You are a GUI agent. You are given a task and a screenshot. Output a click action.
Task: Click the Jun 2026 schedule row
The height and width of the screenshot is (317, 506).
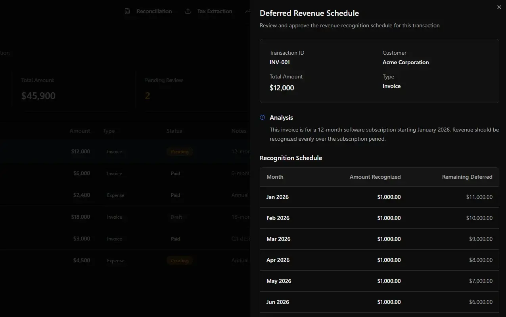pos(379,302)
